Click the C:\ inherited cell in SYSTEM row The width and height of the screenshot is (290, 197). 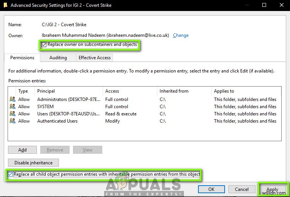coord(163,107)
